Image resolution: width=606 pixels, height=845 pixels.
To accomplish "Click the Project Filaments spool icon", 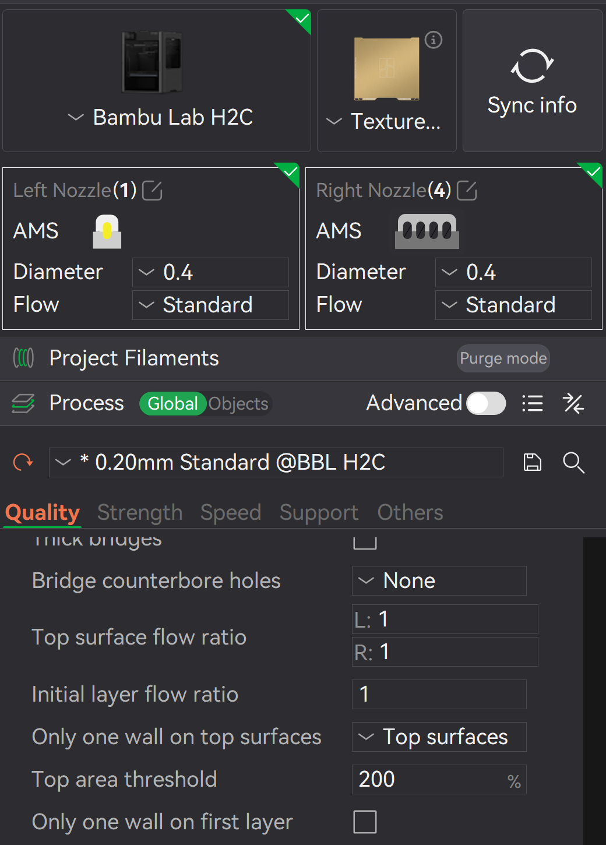I will tap(23, 358).
